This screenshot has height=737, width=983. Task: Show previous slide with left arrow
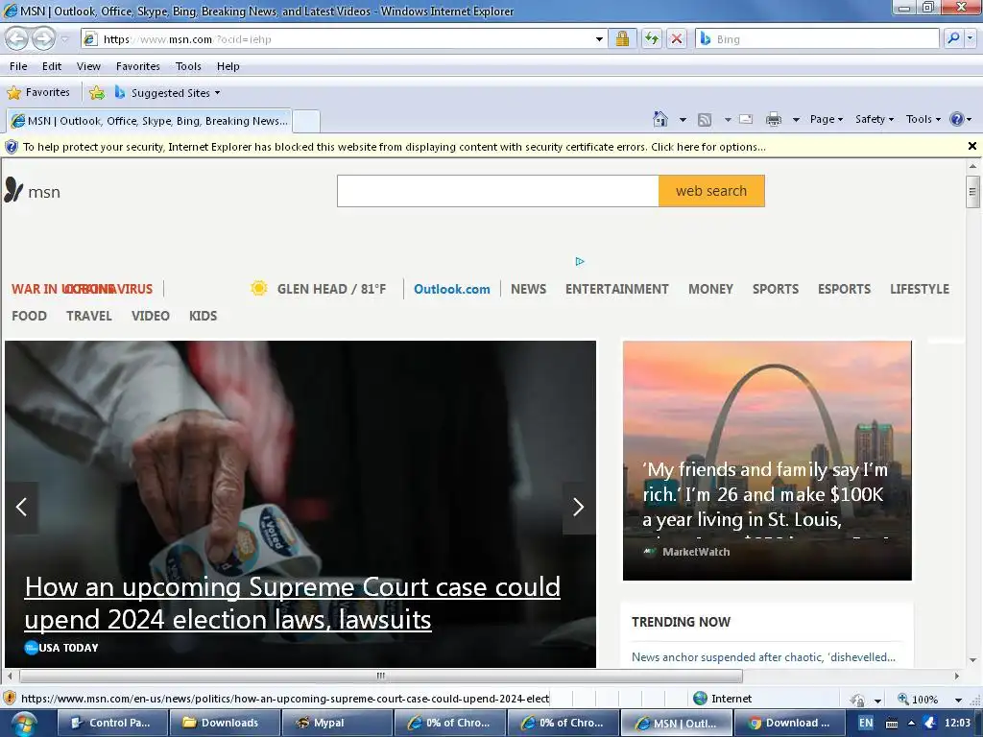tap(22, 507)
